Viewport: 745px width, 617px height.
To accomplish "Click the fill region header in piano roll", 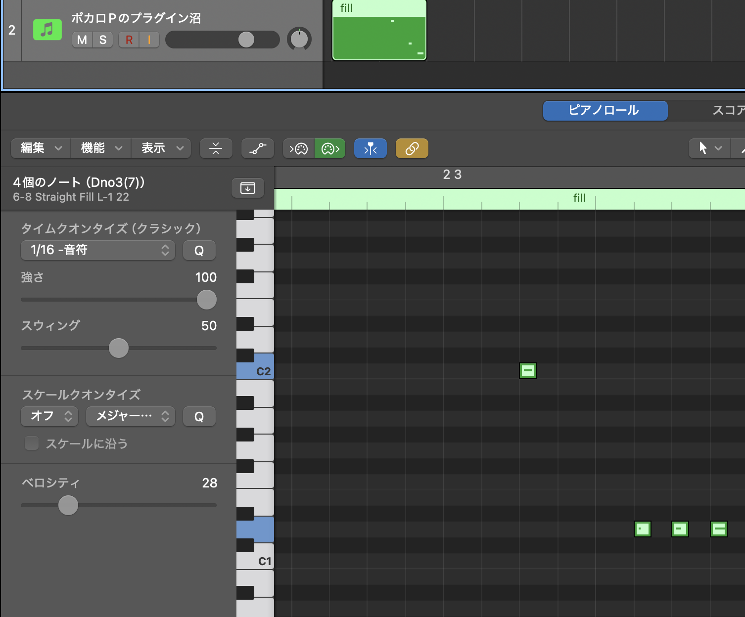I will (x=510, y=199).
